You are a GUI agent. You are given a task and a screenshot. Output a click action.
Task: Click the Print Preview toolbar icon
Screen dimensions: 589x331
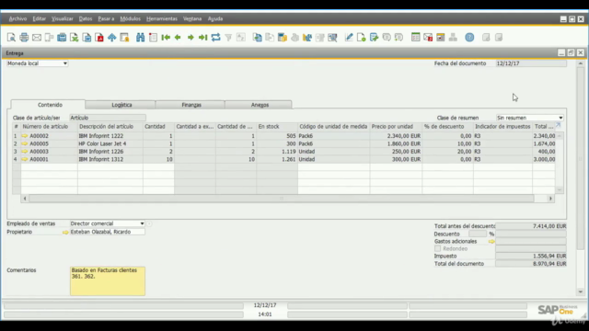11,37
